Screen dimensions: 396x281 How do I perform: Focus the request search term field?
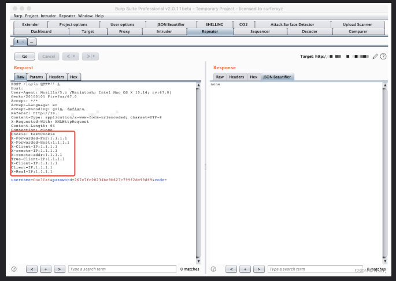[x=122, y=269]
